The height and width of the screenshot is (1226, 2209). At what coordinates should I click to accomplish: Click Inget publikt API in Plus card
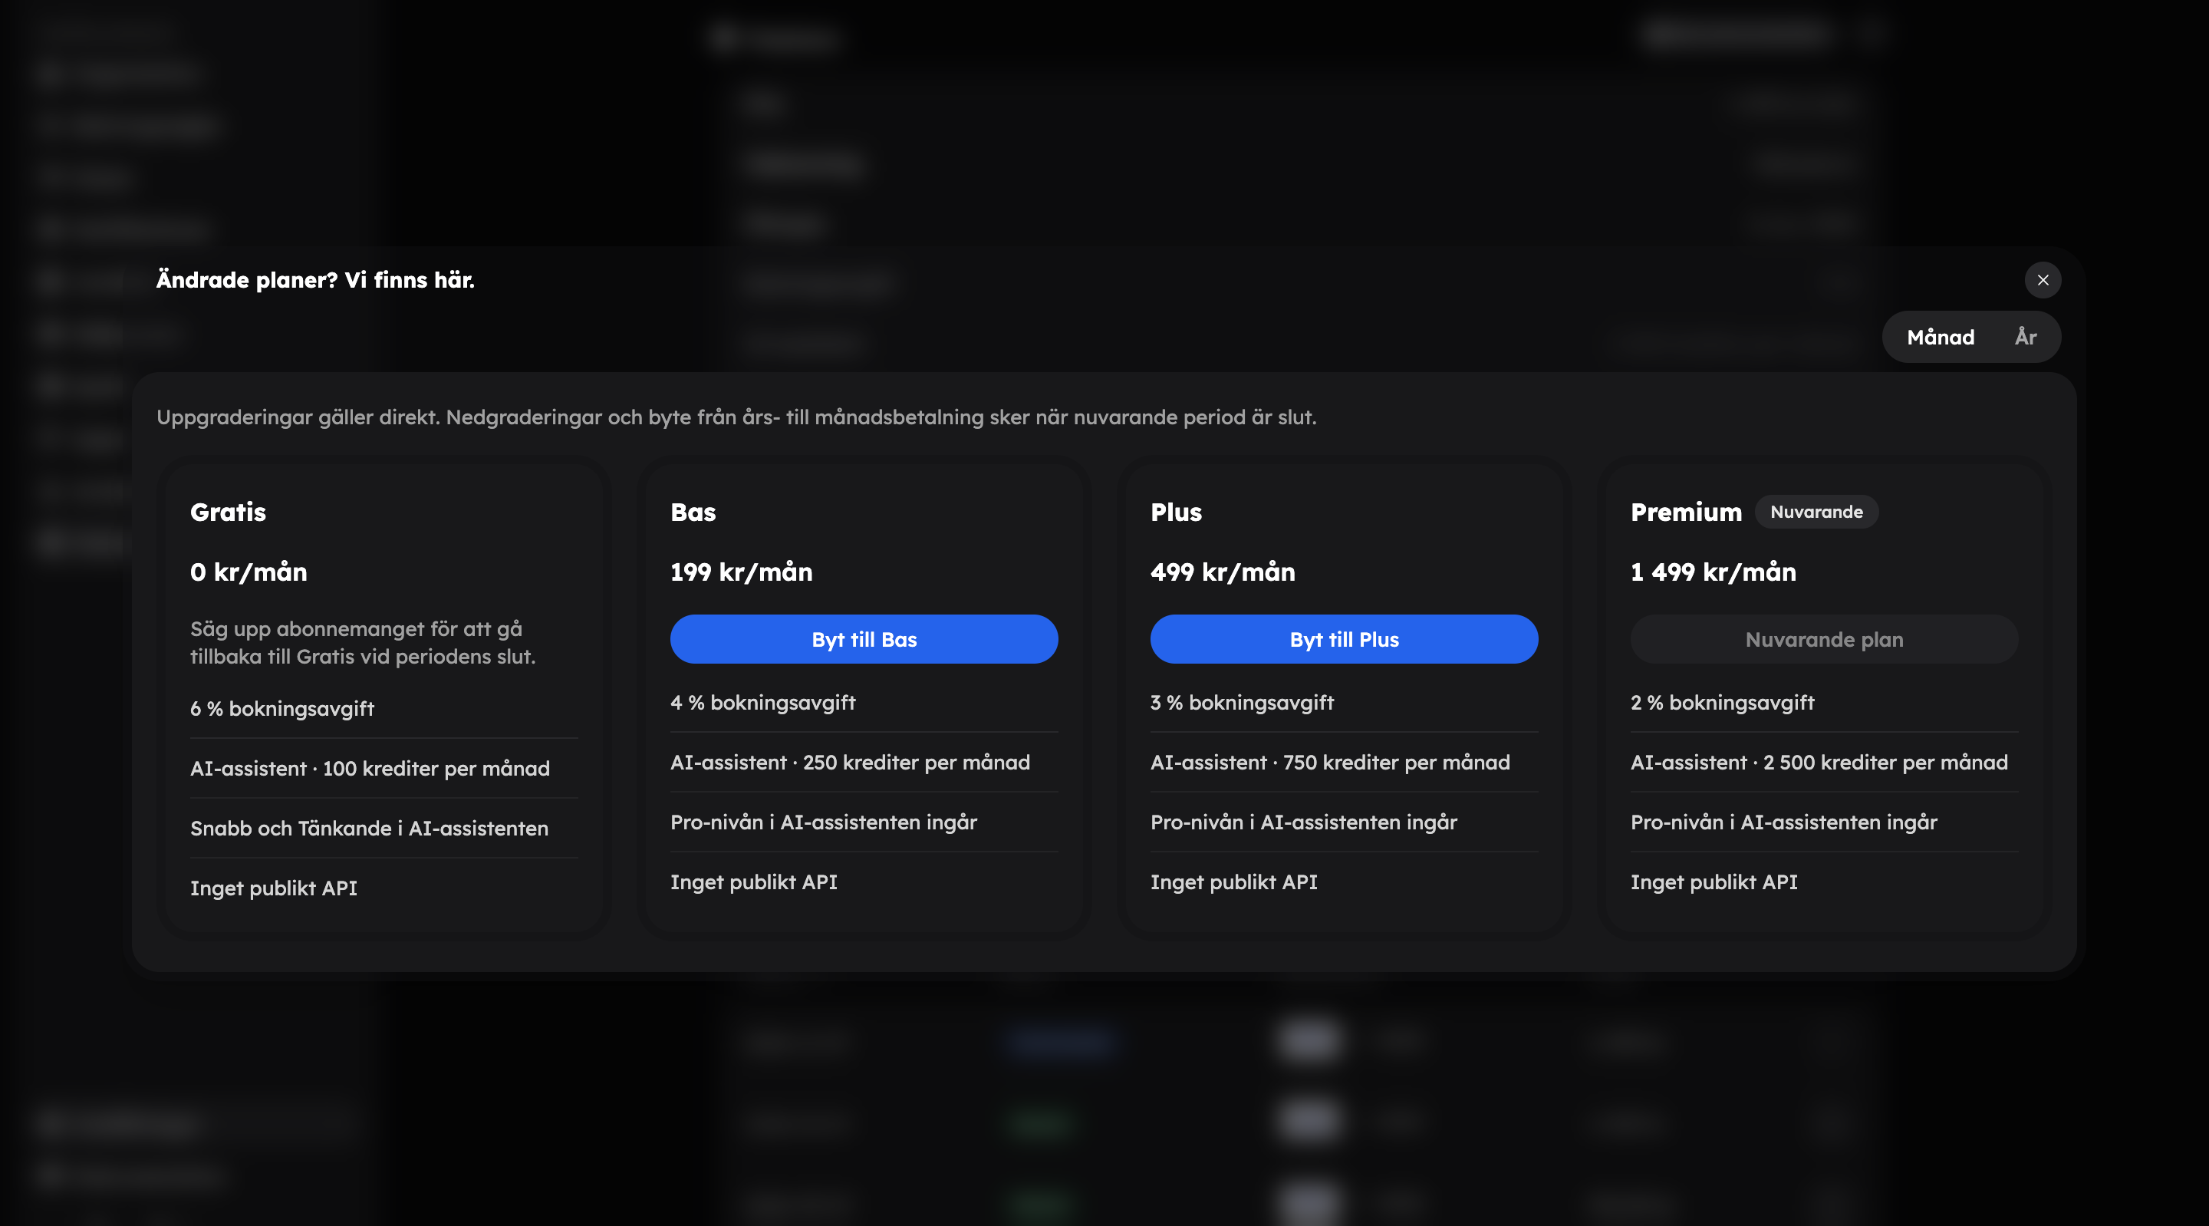pos(1234,882)
